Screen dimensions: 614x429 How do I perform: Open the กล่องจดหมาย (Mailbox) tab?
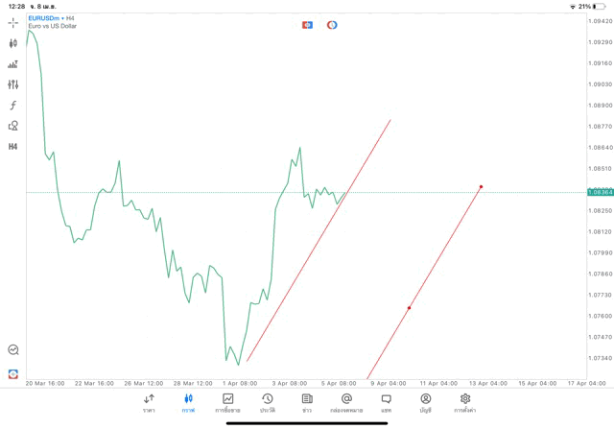click(346, 402)
